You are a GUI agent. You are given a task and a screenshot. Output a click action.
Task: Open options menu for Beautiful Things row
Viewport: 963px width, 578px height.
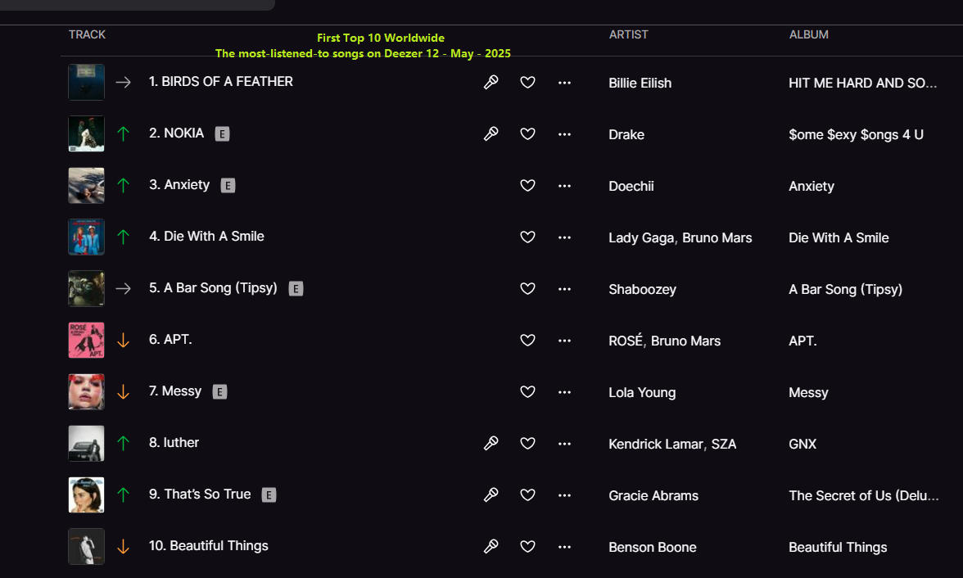[x=564, y=547]
